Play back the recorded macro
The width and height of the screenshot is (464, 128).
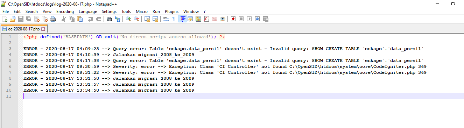coord(249,19)
